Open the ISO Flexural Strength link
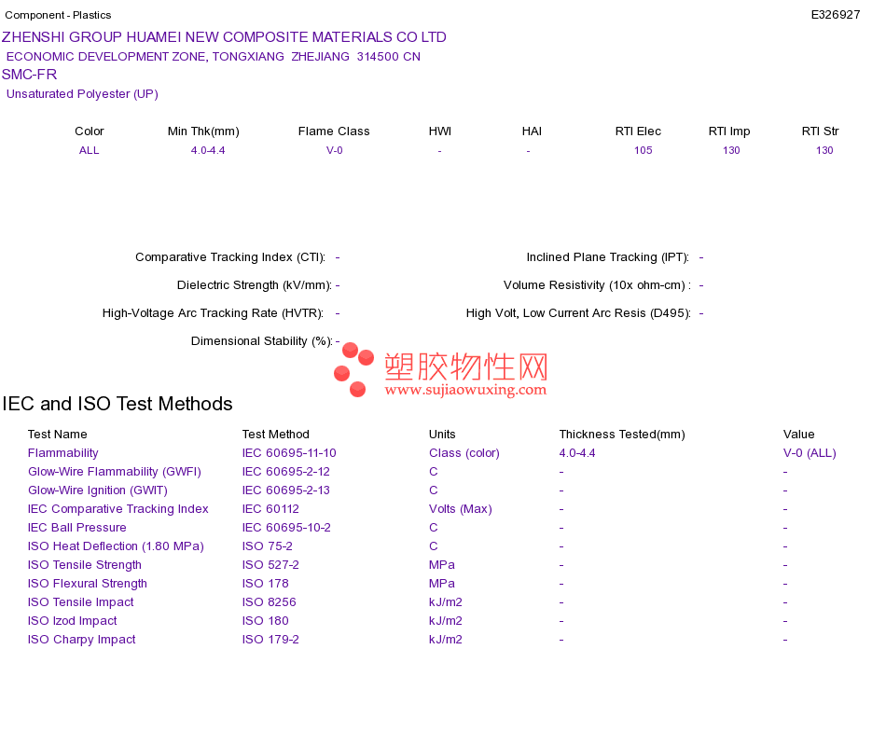Viewport: 886px width, 746px height. point(87,584)
